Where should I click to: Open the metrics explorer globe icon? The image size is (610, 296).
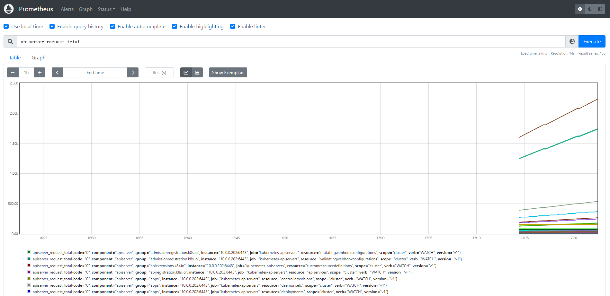(572, 41)
